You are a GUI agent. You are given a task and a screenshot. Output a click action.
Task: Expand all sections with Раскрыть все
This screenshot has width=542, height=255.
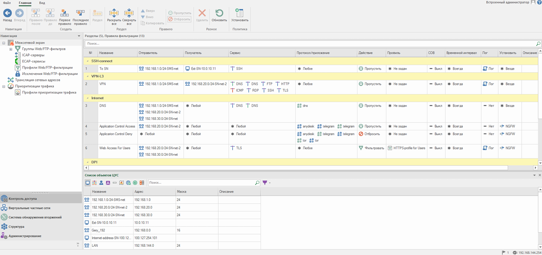[x=114, y=14]
